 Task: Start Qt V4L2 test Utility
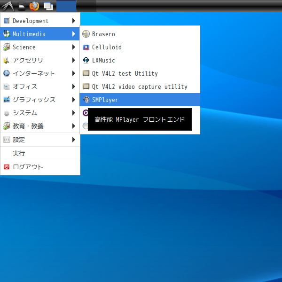click(x=140, y=73)
